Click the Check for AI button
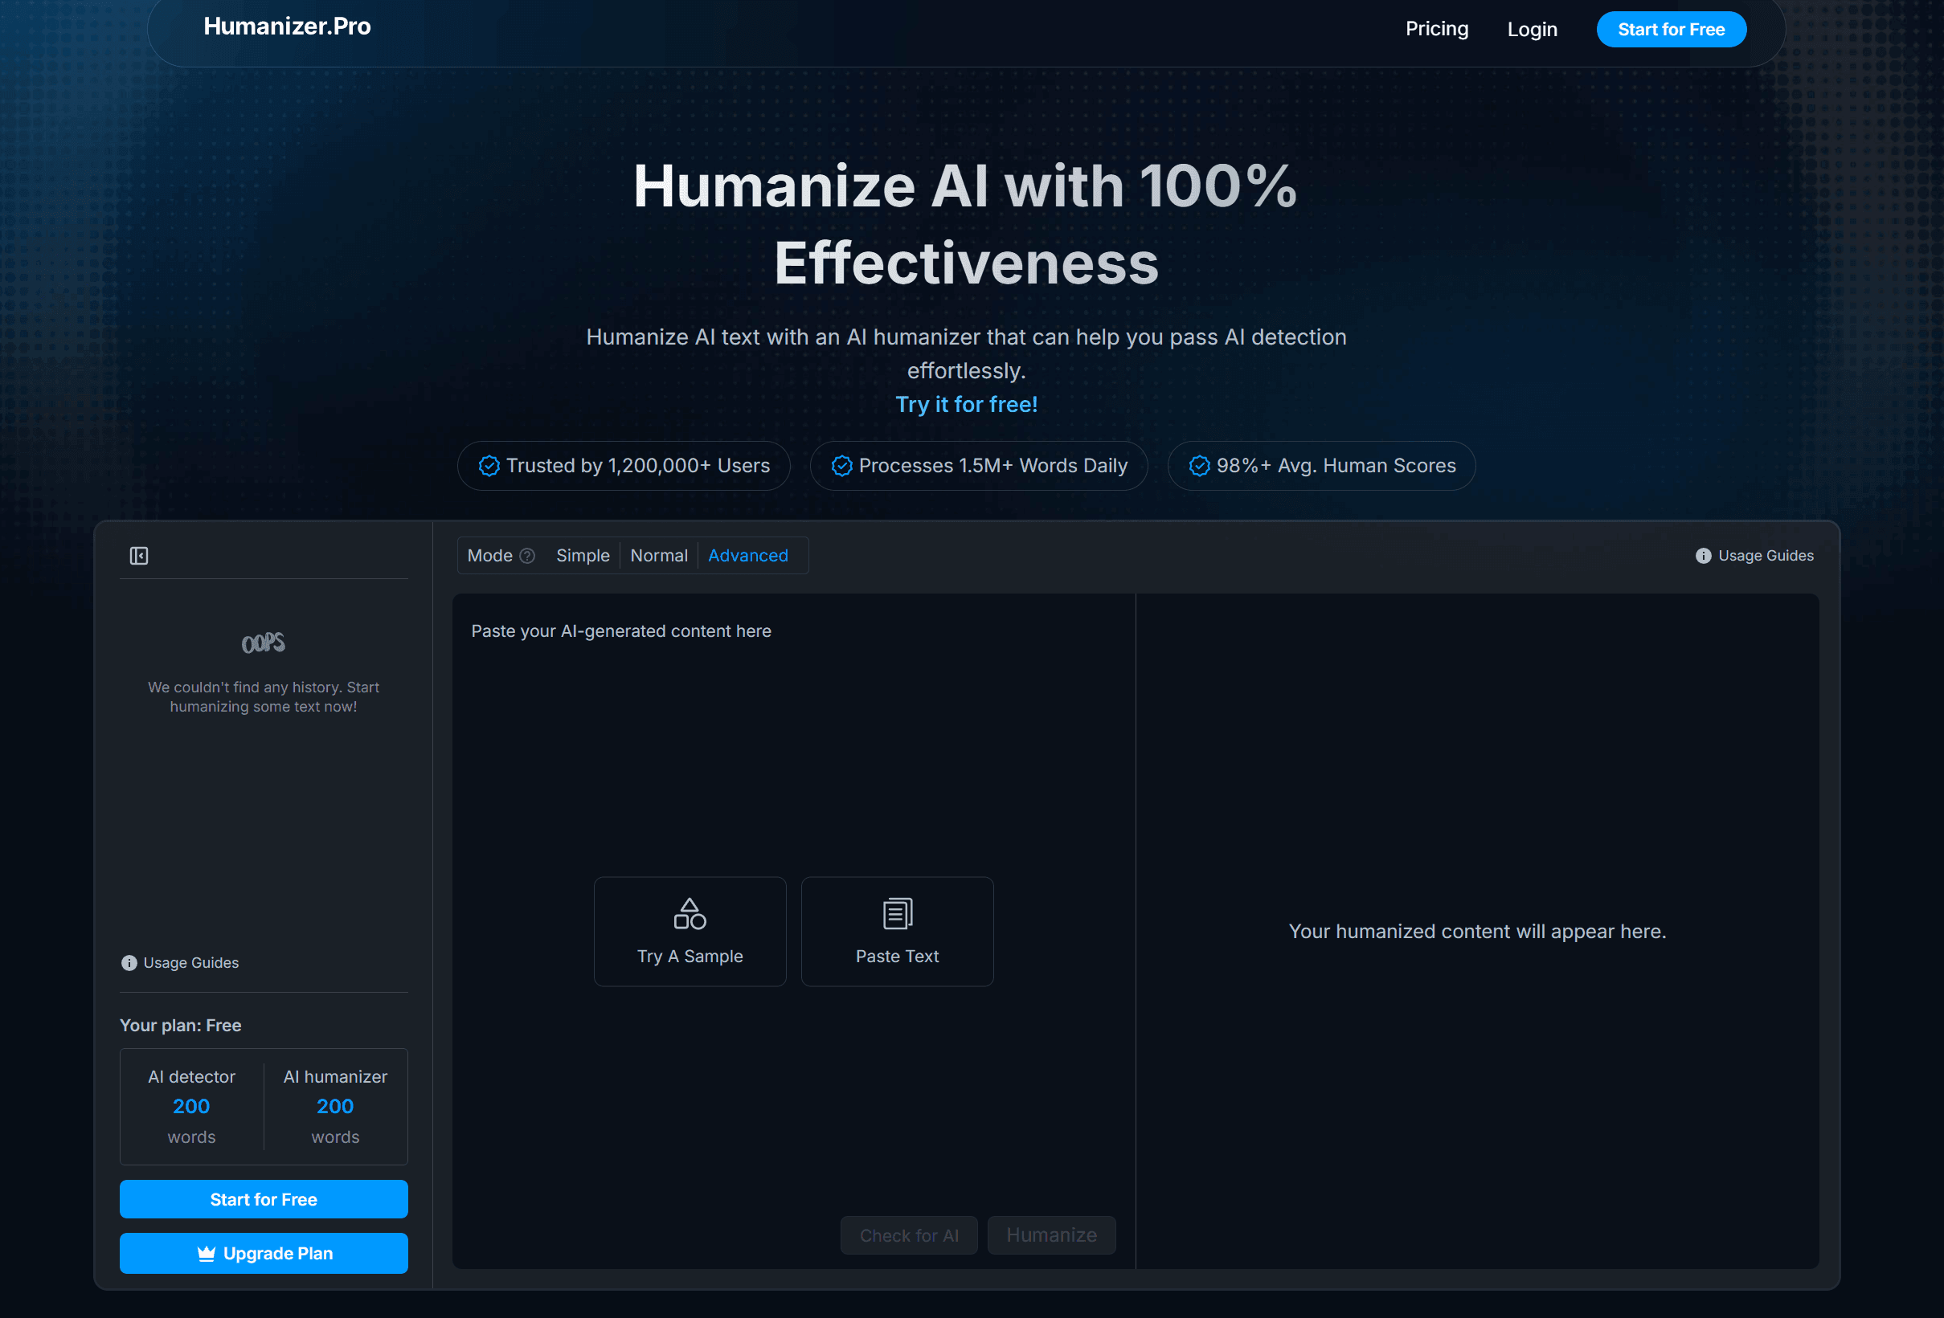The height and width of the screenshot is (1318, 1944). (x=909, y=1235)
